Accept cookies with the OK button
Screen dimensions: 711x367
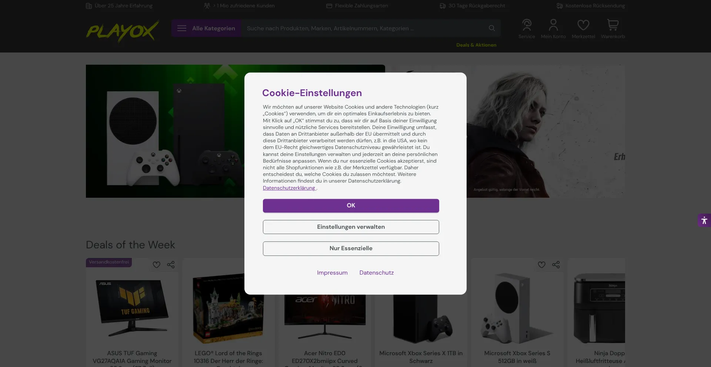click(351, 205)
